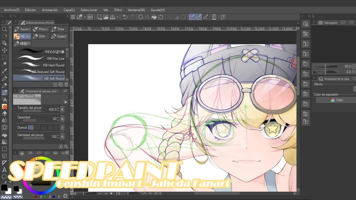Toggle Snap to Special Ruler
356x200 pixels.
[199, 17]
